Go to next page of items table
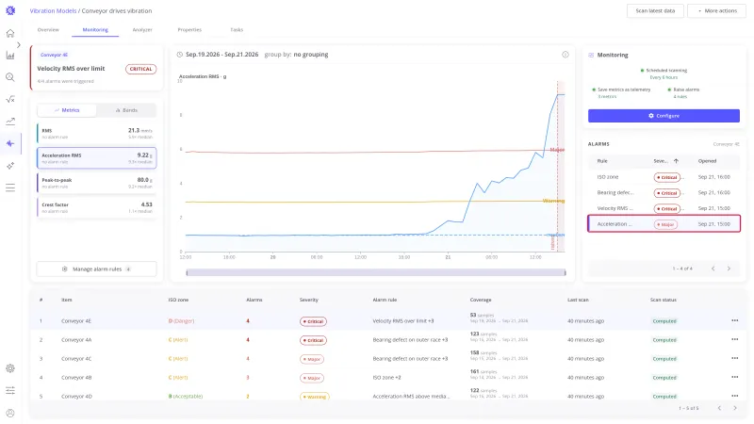754x424 pixels. [x=735, y=408]
